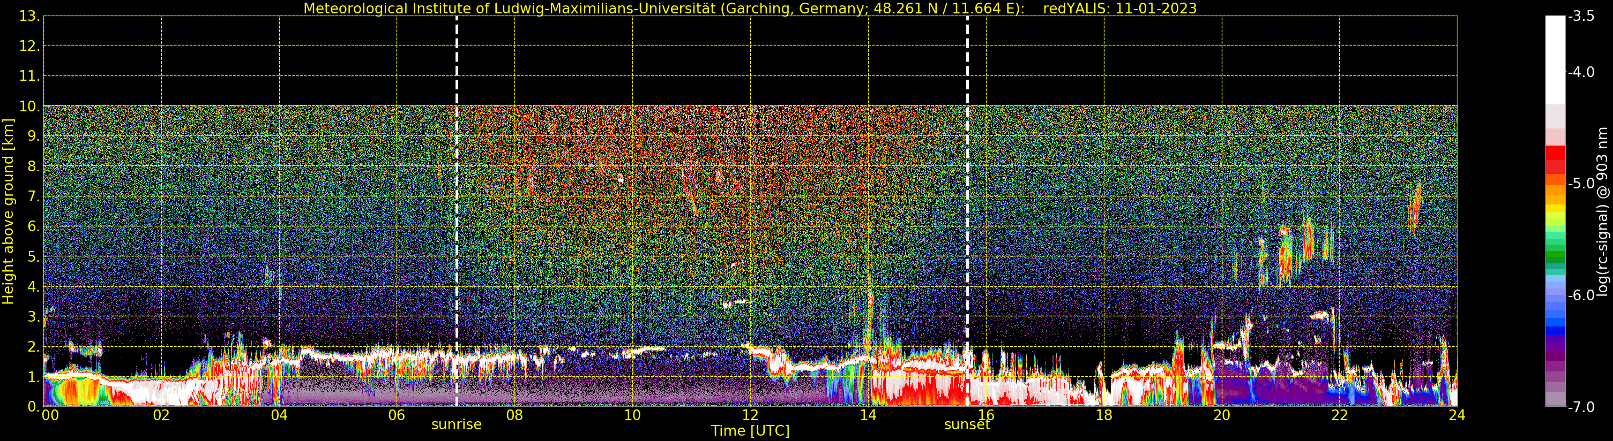Screen dimensions: 1613x441
Task: Click the '5.' height axis tick label
Action: tap(33, 256)
